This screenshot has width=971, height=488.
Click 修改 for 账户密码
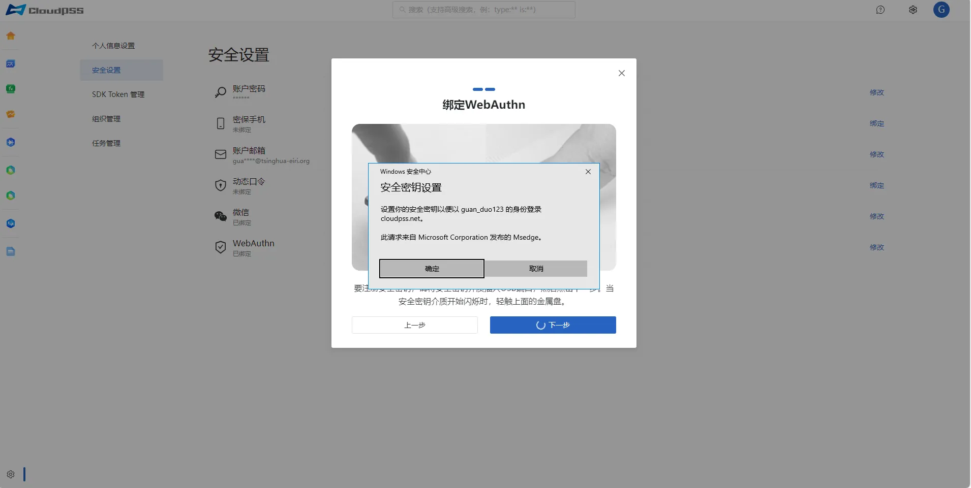coord(877,92)
